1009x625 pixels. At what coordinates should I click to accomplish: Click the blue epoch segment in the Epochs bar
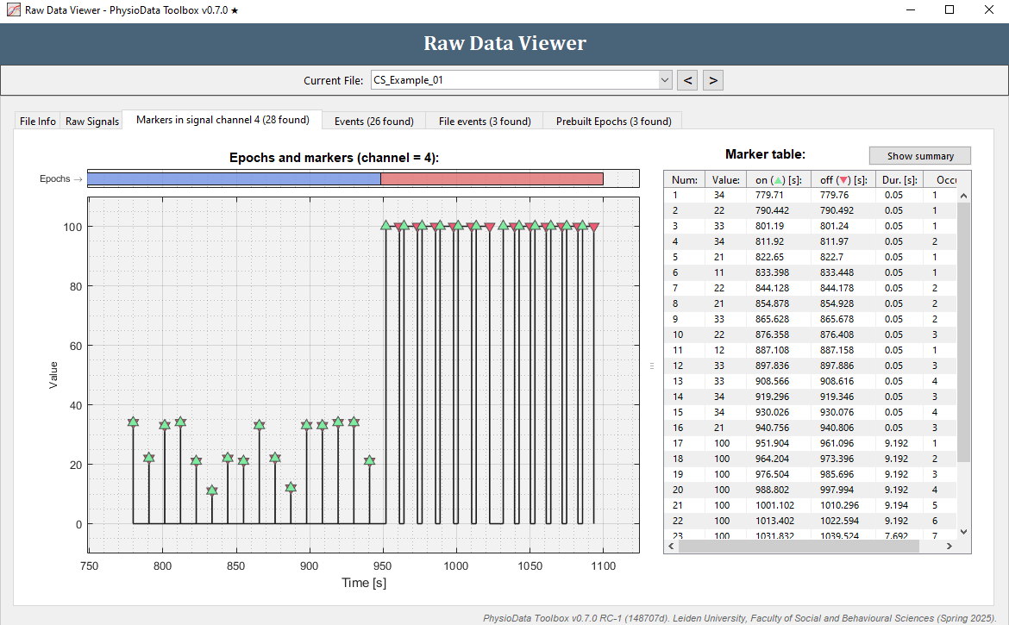click(x=233, y=178)
